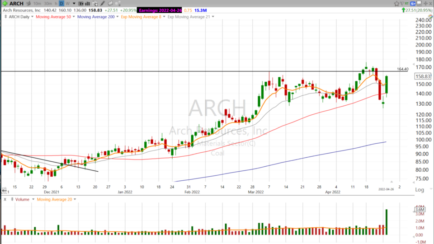The width and height of the screenshot is (434, 244).
Task: Click the Exp Moving Average 21 label
Action: click(x=189, y=17)
